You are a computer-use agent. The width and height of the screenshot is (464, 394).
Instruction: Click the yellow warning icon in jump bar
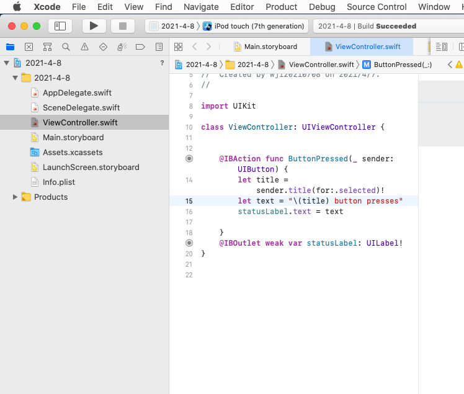tap(459, 65)
